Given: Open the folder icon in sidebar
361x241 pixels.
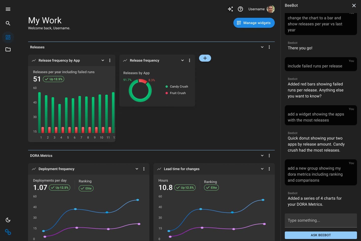Looking at the screenshot, I should 8,49.
